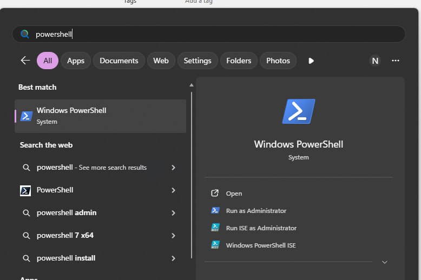Open the N account avatar
Image resolution: width=421 pixels, height=280 pixels.
(x=375, y=61)
